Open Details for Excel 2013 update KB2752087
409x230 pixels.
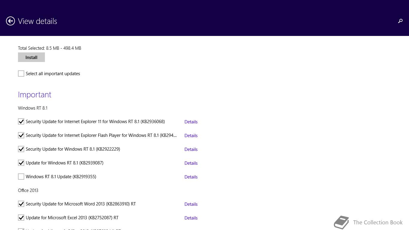pyautogui.click(x=191, y=218)
